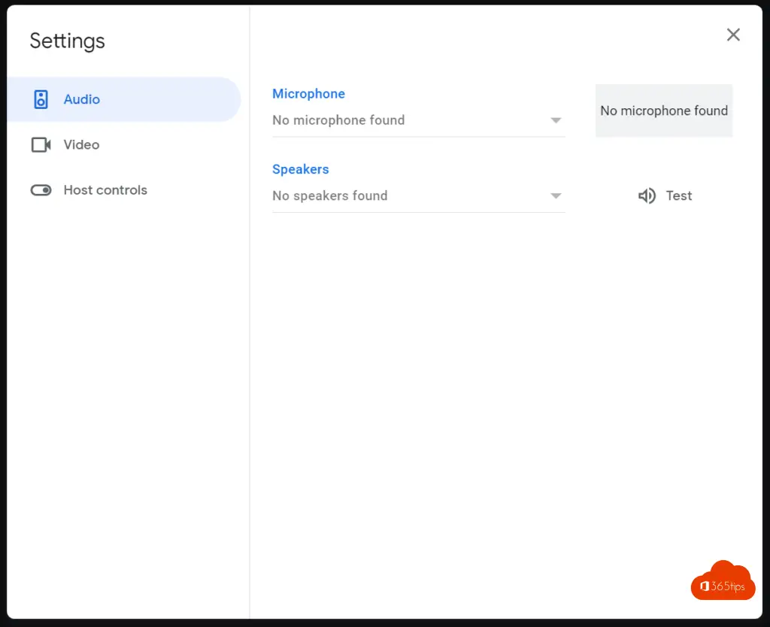The image size is (770, 627).
Task: Click the 'Microphone' section label
Action: [x=308, y=94]
